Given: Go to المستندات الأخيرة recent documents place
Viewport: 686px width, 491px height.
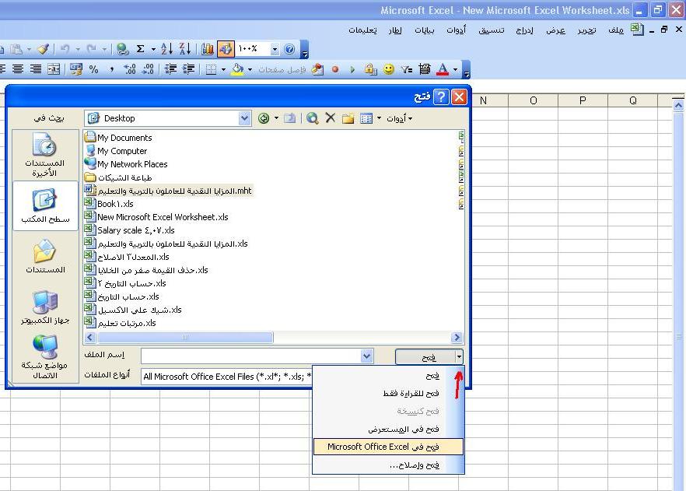Looking at the screenshot, I should click(45, 155).
